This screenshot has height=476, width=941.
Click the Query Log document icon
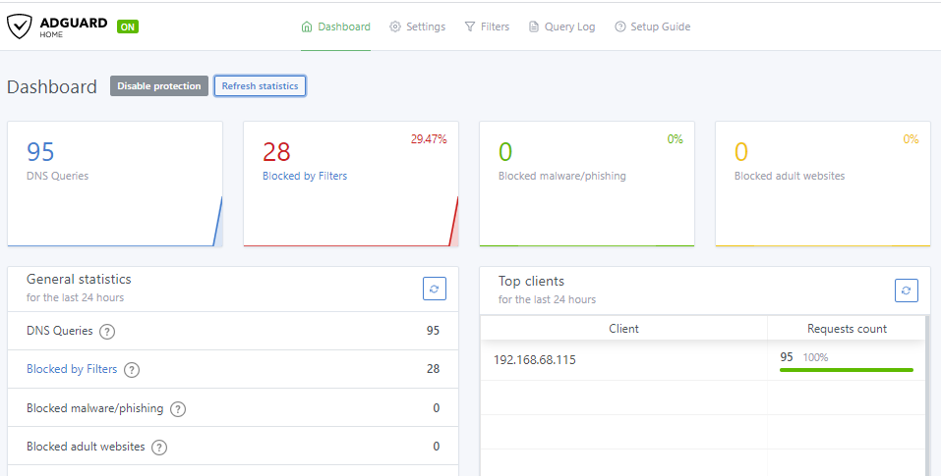click(x=534, y=26)
